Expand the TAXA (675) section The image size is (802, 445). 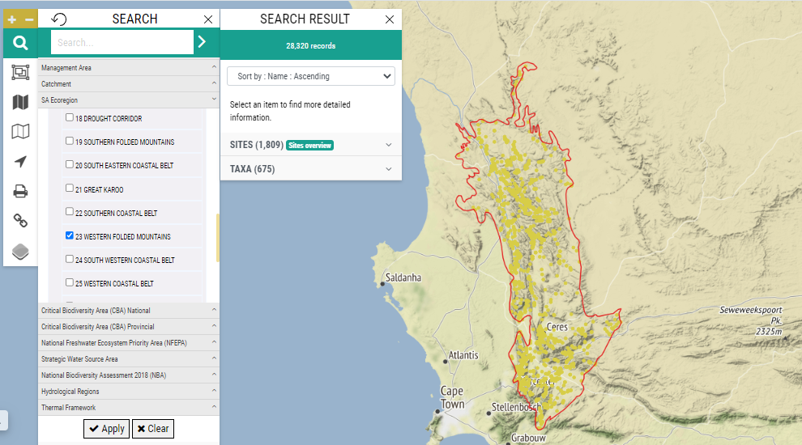[311, 169]
